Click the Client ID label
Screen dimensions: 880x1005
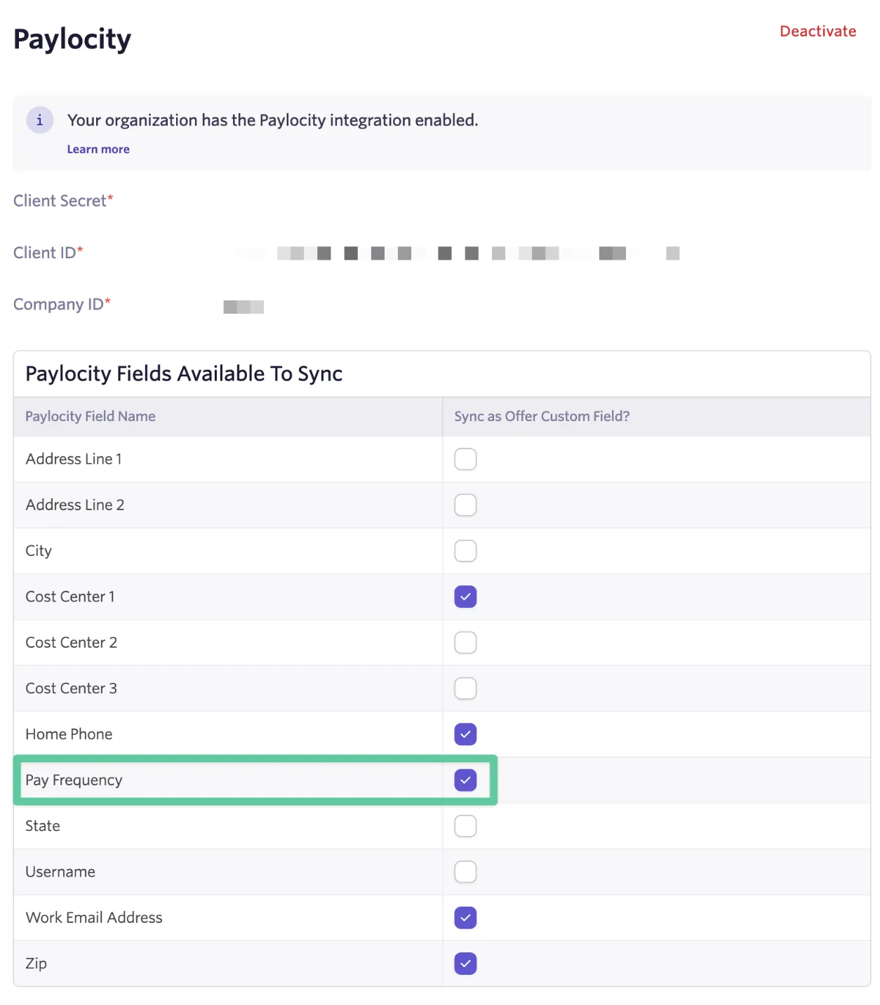pyautogui.click(x=48, y=253)
